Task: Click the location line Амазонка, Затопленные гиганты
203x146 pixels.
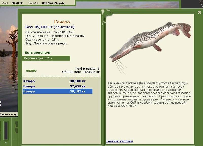Action: tap(55, 36)
